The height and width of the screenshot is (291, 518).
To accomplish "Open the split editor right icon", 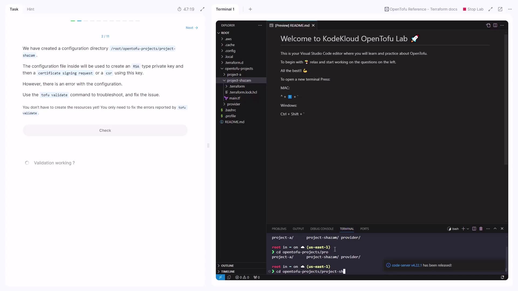I will 495,25.
